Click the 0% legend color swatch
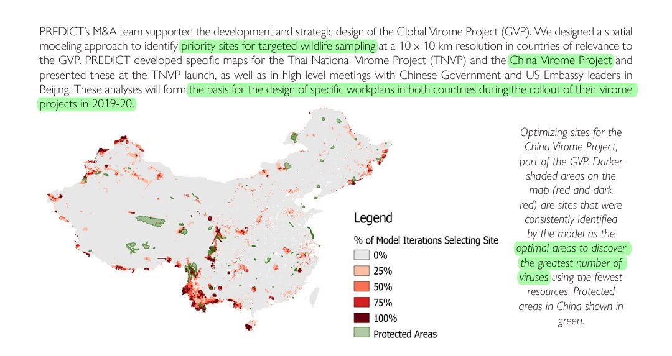 362,255
